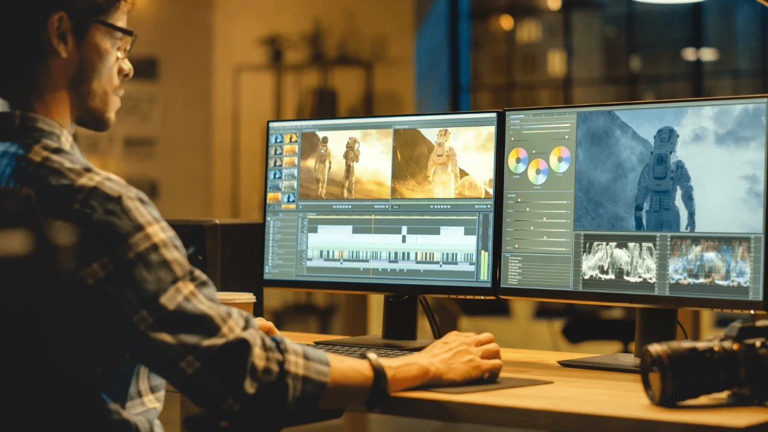
Task: Switch to the Color Correction tab
Action: [x=517, y=115]
